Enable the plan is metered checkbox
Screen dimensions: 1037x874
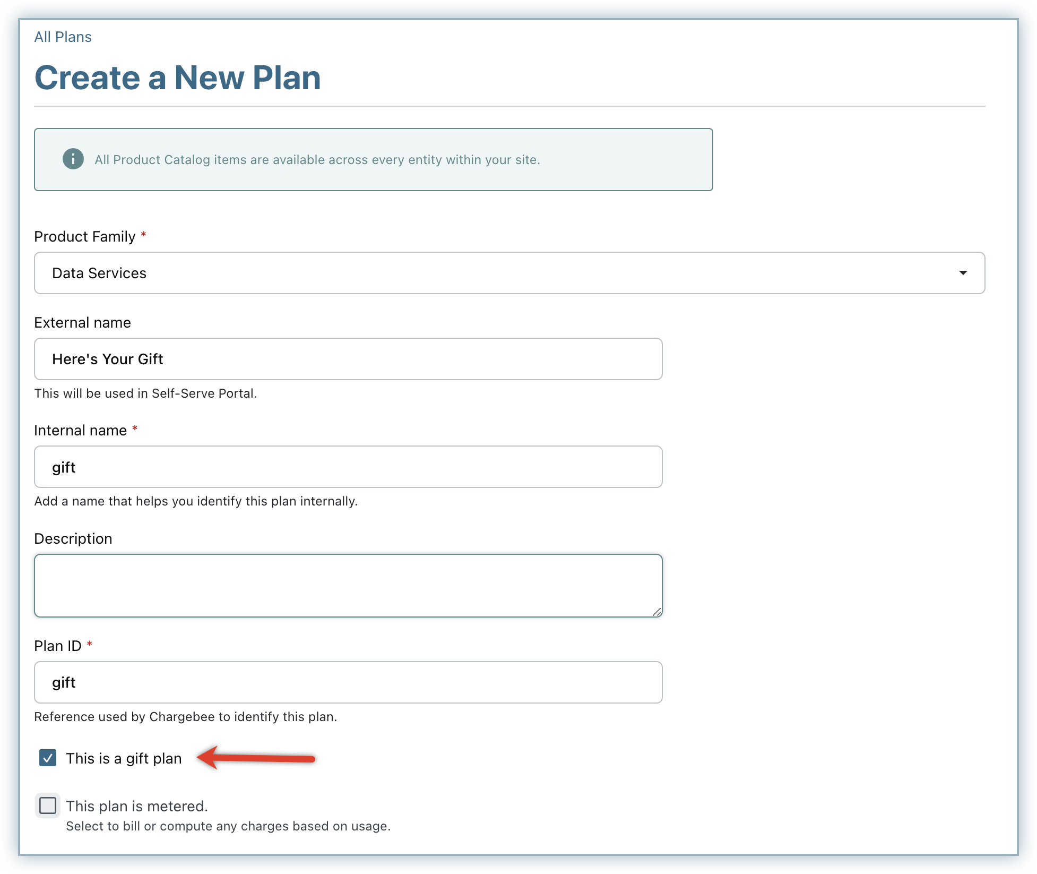[48, 806]
